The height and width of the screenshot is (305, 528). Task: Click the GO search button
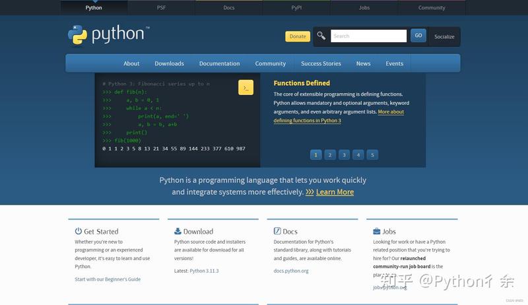coord(418,36)
